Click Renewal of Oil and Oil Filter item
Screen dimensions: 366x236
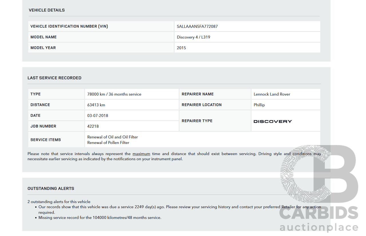(x=113, y=137)
